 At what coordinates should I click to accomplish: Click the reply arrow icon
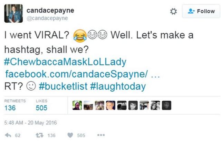tap(8, 135)
